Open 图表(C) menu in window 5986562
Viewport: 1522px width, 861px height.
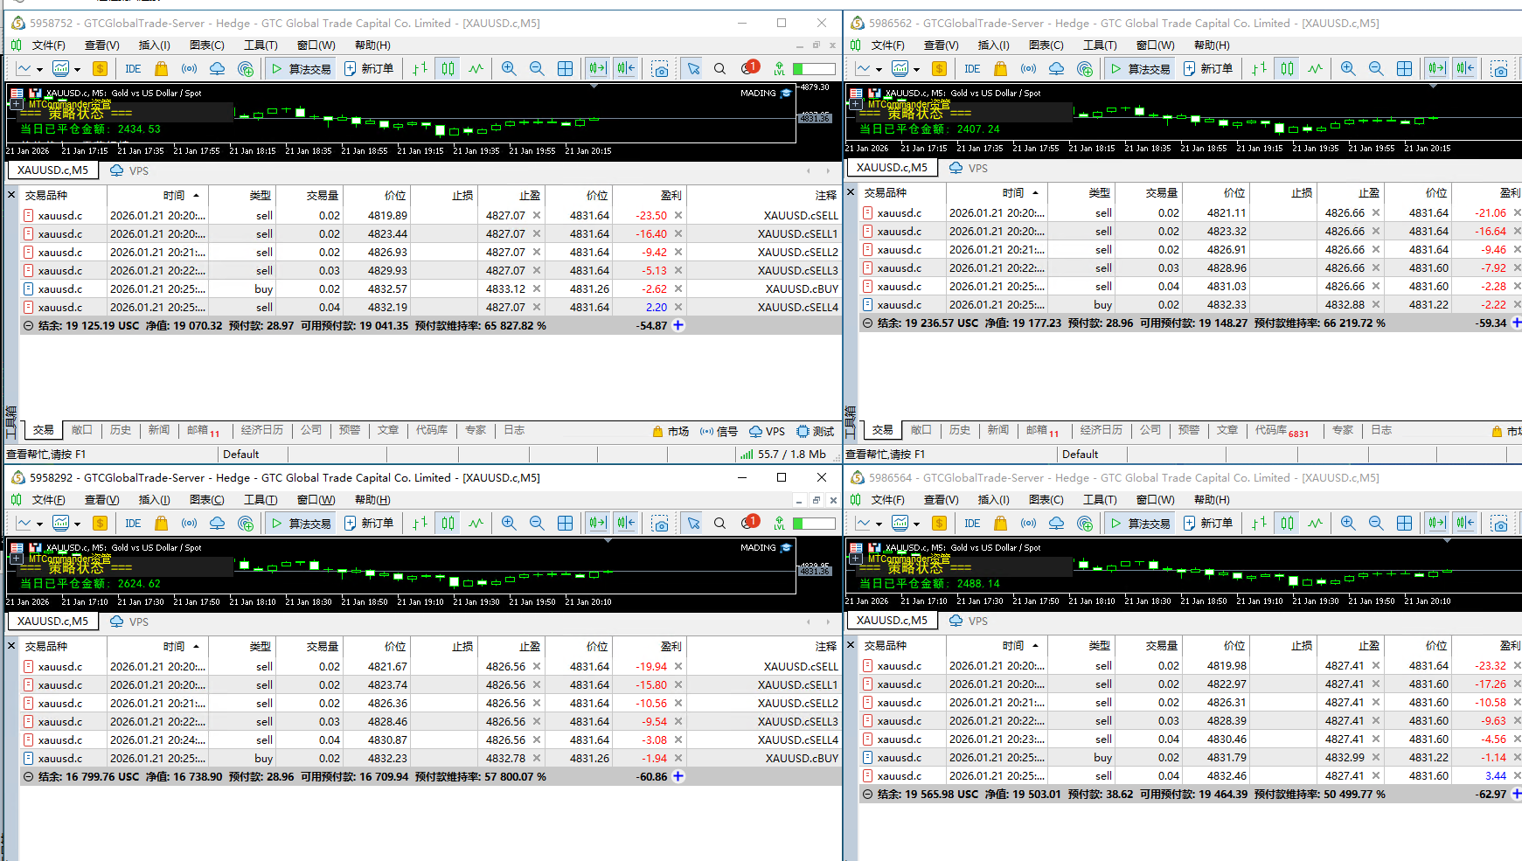pos(1046,45)
